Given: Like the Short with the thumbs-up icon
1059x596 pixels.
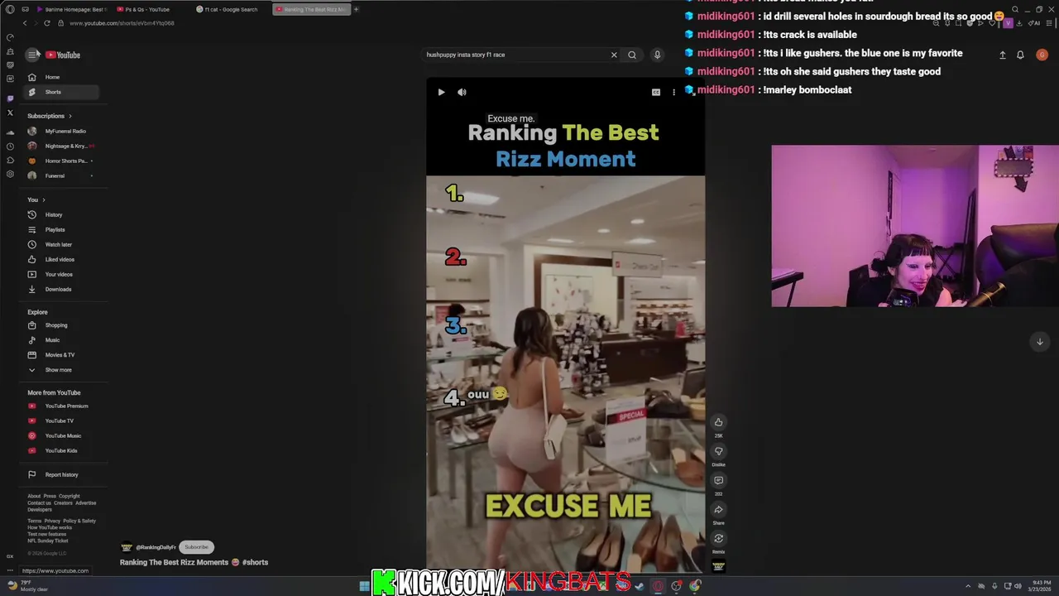Looking at the screenshot, I should [718, 422].
